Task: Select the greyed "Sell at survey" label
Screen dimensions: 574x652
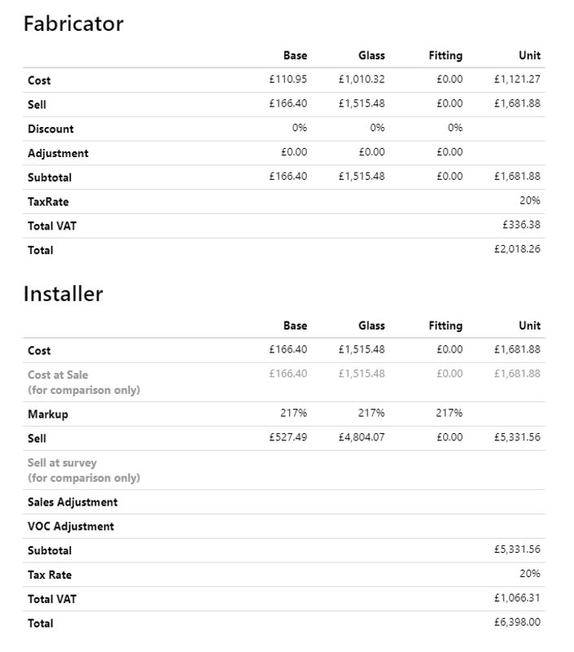Action: 62,463
